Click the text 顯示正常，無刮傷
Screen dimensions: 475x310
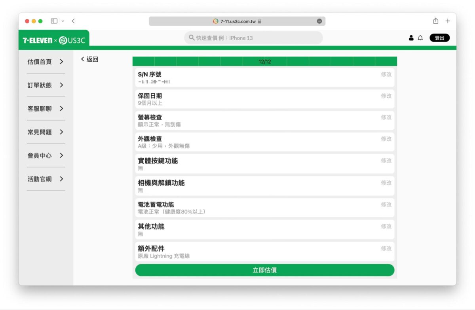pyautogui.click(x=159, y=125)
